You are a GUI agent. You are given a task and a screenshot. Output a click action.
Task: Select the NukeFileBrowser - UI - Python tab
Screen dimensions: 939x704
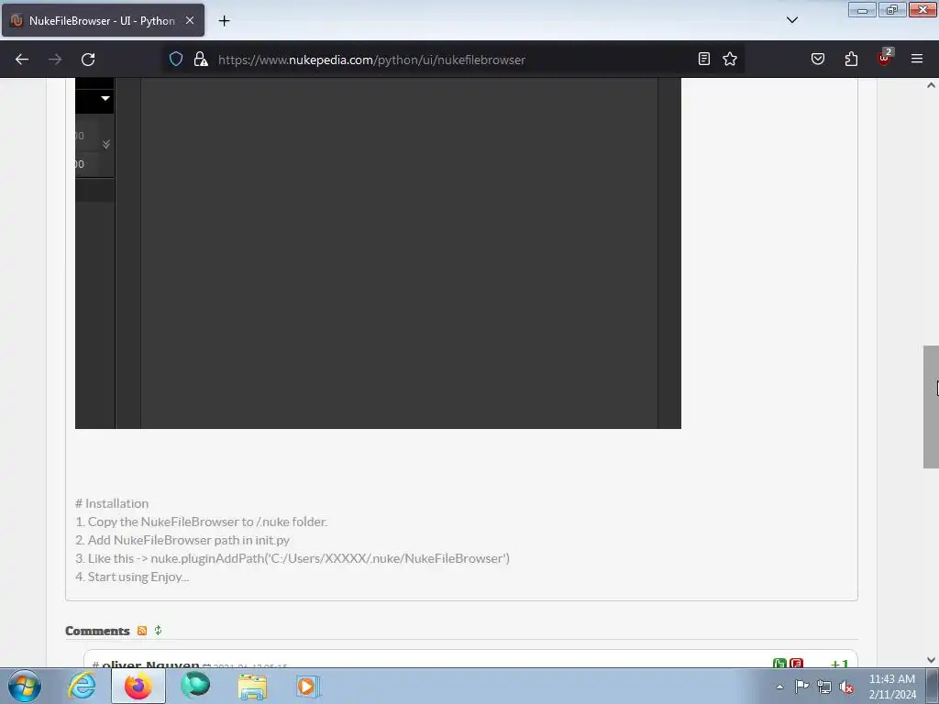(103, 20)
